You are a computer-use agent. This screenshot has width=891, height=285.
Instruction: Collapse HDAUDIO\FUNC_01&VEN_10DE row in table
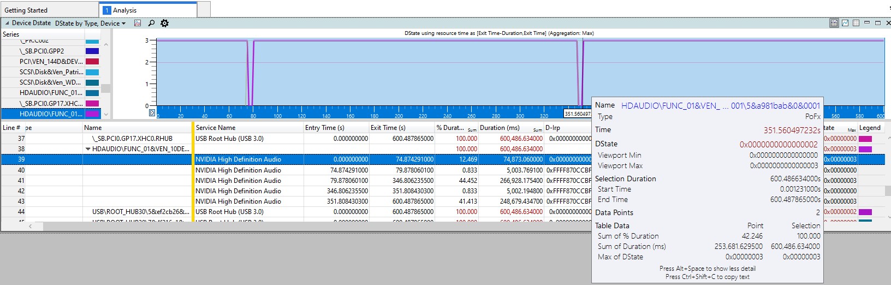point(88,149)
